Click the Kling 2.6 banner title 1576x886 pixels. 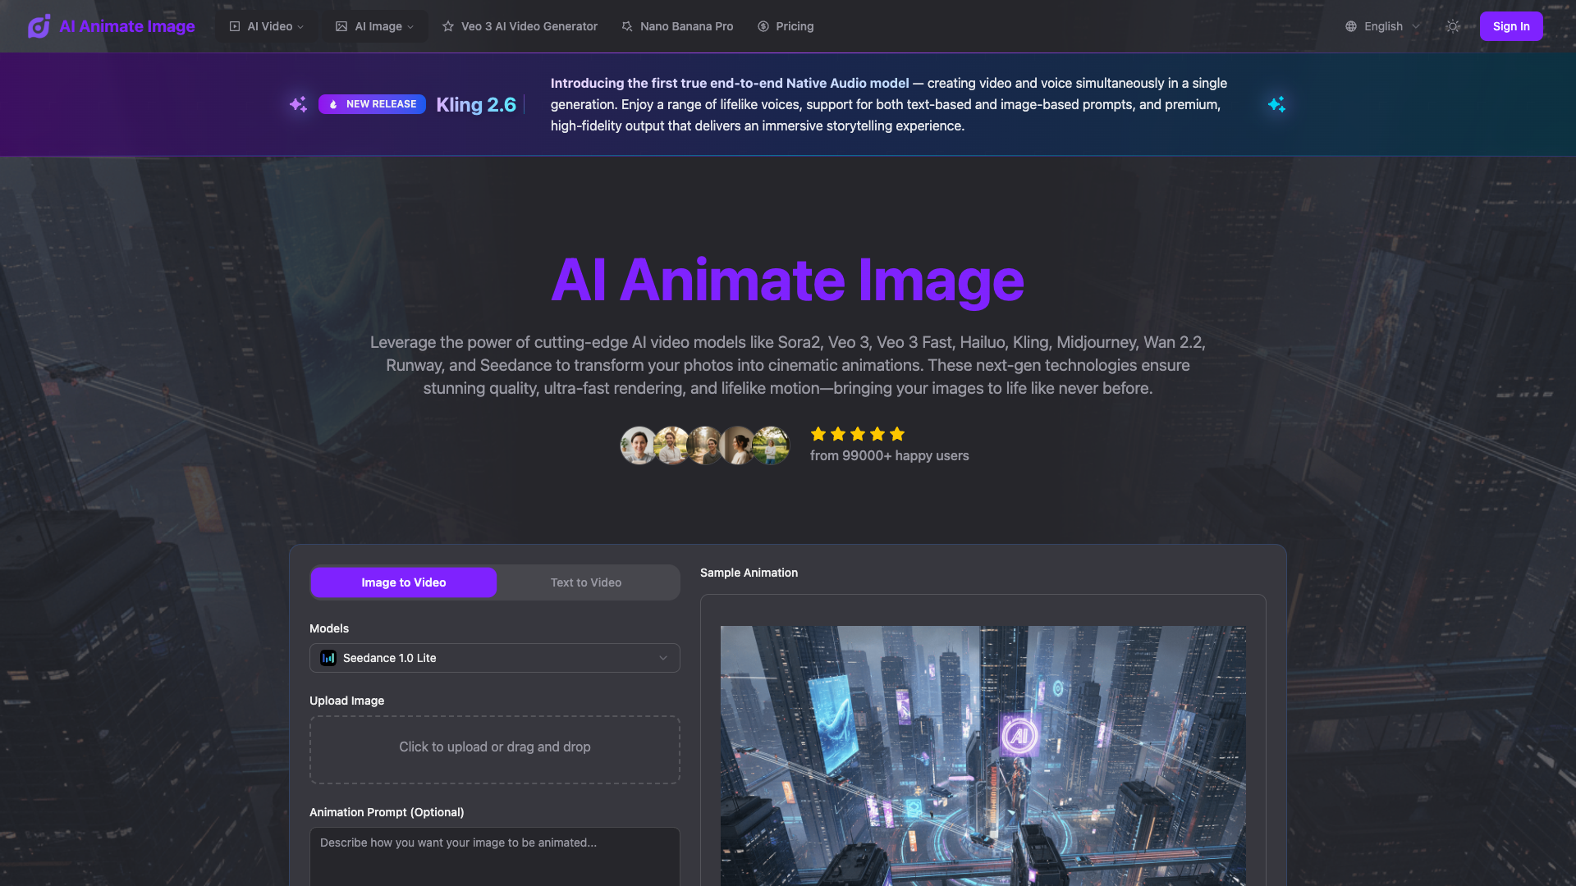tap(476, 105)
